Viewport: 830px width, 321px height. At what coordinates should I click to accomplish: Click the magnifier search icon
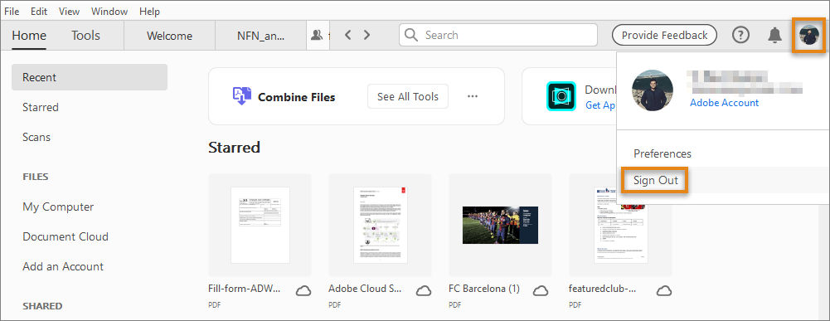[411, 35]
